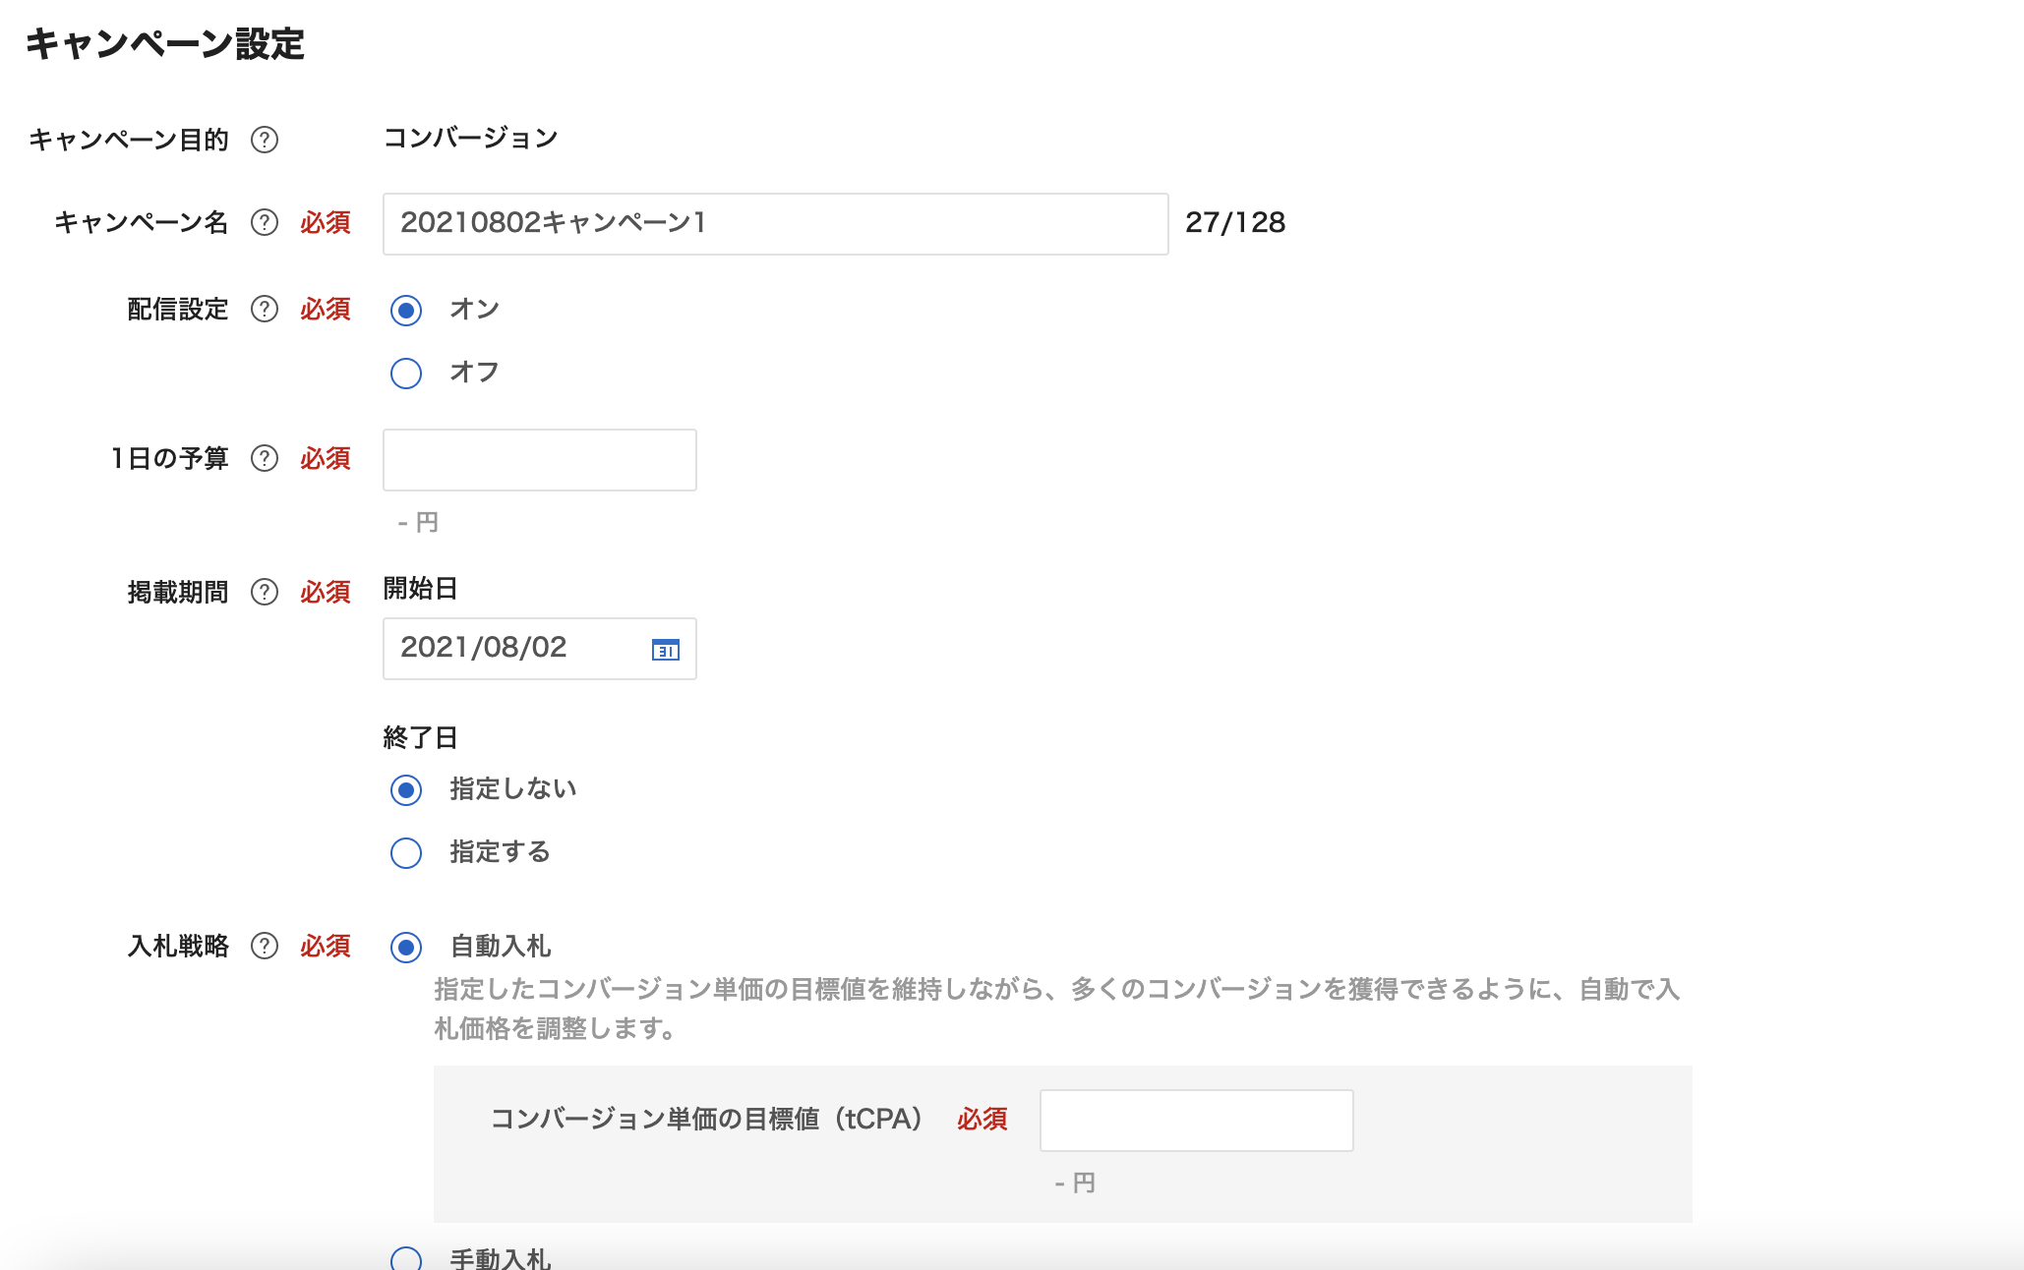
Task: Click the 指定する label text
Action: 500,852
